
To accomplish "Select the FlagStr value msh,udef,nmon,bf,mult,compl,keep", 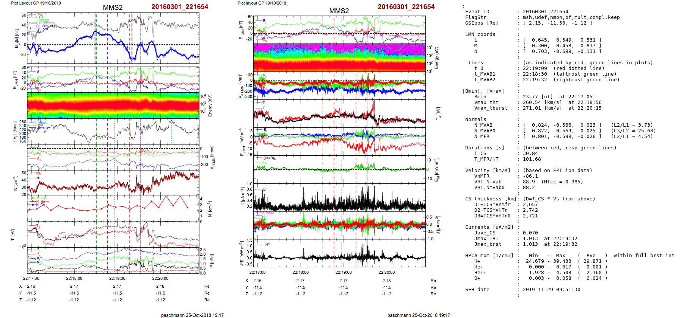I will pos(571,17).
